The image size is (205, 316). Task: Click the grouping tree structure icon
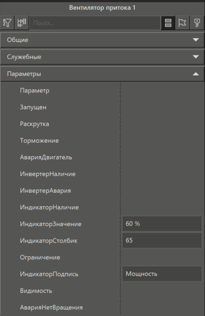coord(22,23)
